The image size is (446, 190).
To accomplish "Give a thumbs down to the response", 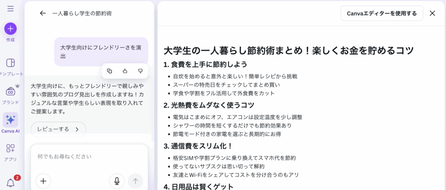I will 140,71.
